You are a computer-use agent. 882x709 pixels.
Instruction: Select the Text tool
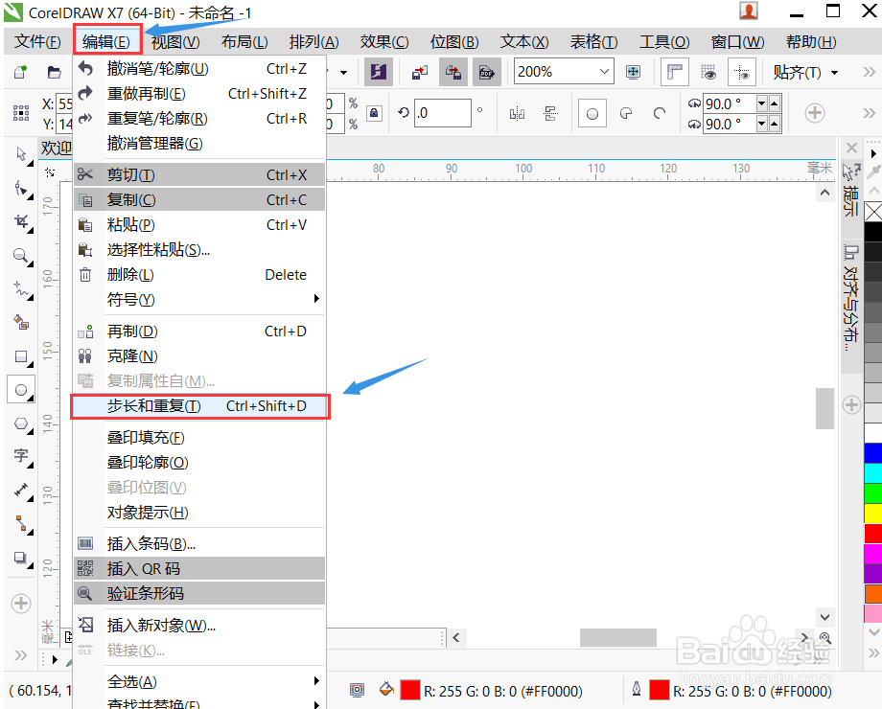(21, 456)
